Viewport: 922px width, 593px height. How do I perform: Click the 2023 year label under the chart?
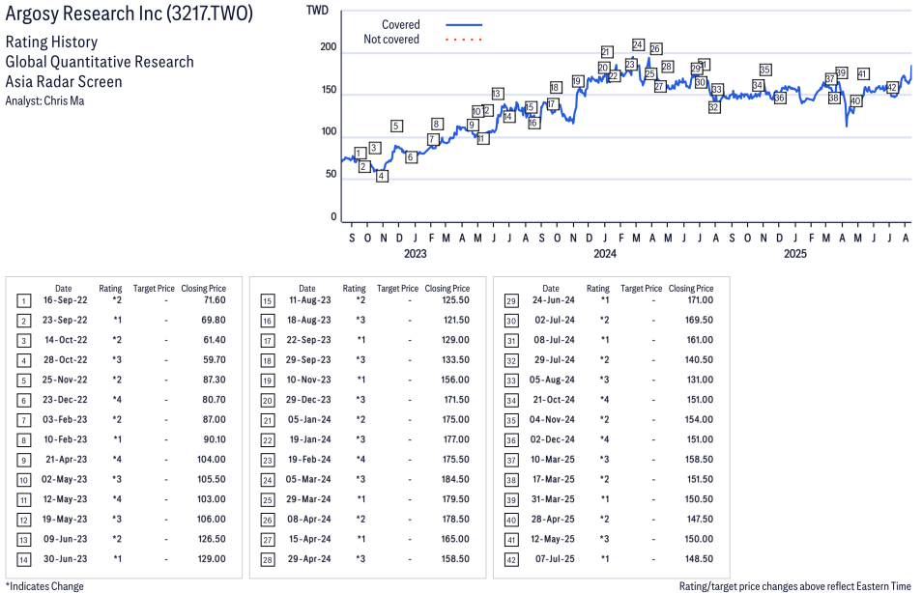pos(416,253)
